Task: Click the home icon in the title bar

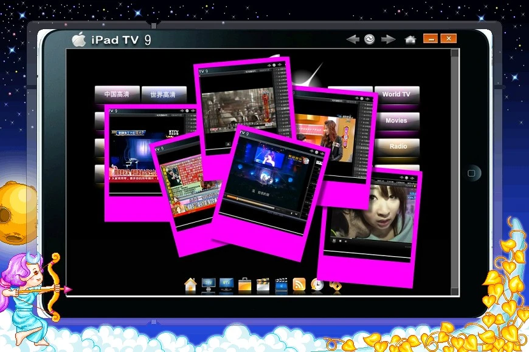Action: (410, 39)
